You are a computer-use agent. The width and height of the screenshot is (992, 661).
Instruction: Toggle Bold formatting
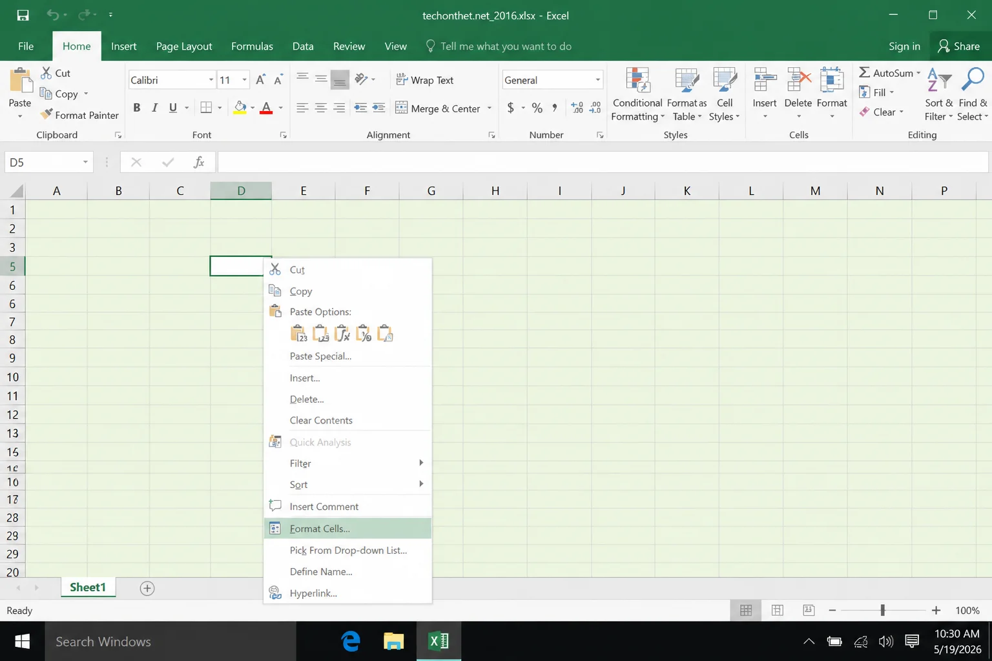point(137,108)
